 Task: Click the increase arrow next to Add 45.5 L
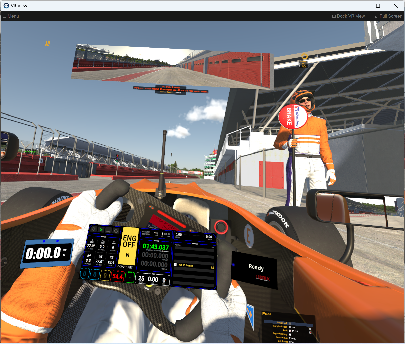[310, 332]
